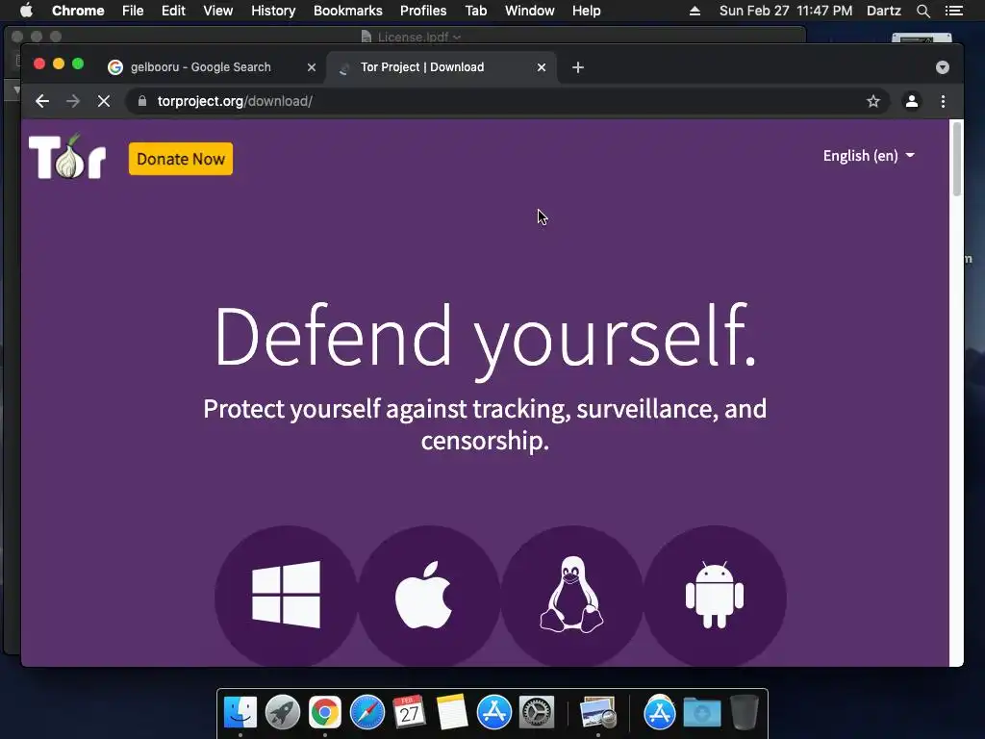
Task: Open the Chrome profile avatar icon
Action: click(x=912, y=101)
